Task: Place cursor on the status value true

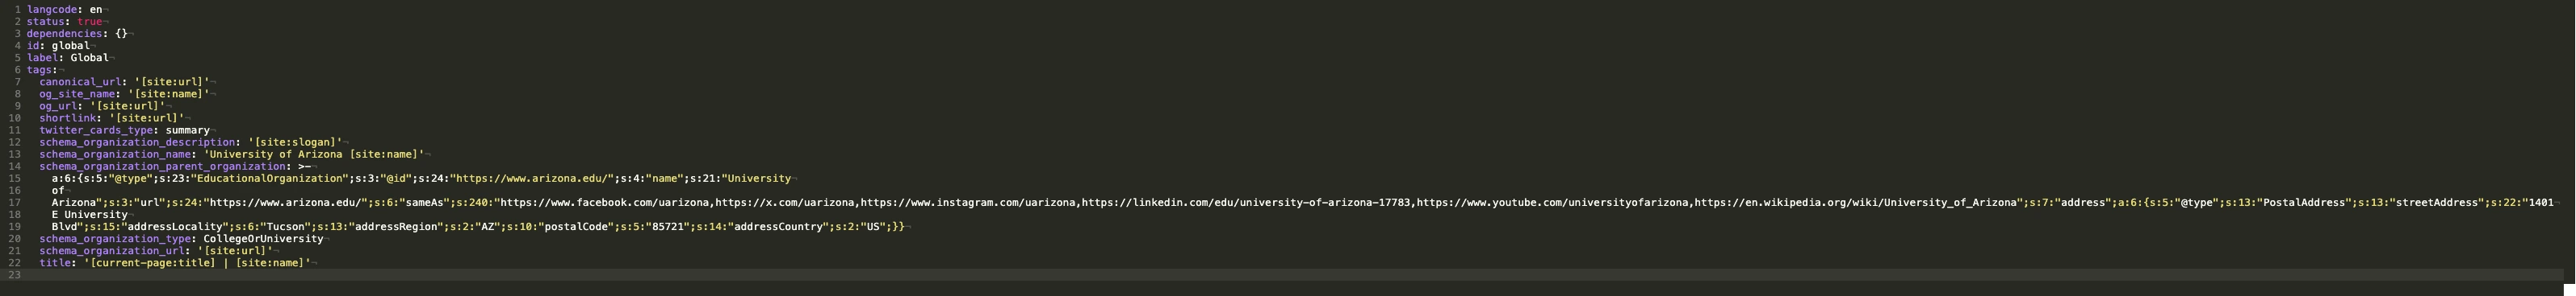Action: [89, 22]
